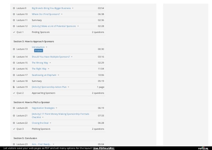This screenshot has width=212, height=150.
Task: Expand the 17 Point Checklist dropdown arrow
Action: pyautogui.click(x=43, y=117)
